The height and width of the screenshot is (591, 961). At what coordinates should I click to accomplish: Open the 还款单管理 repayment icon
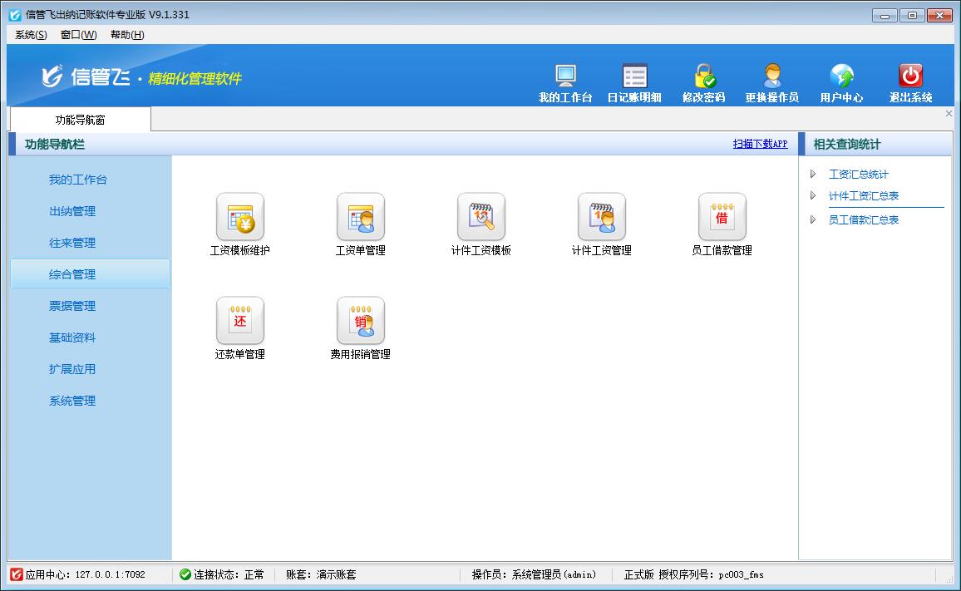click(x=239, y=321)
